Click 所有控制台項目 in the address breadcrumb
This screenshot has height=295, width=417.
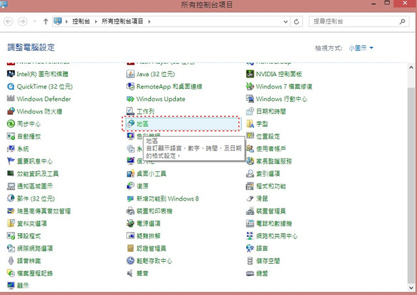122,21
